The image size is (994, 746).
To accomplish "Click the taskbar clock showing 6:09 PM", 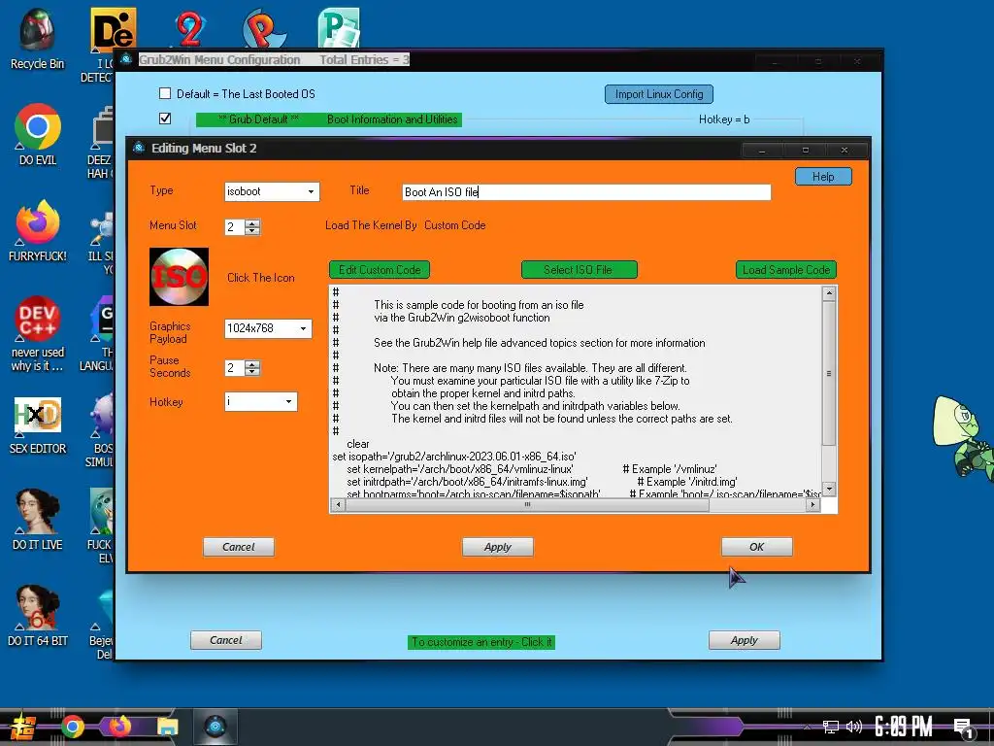I will 903,727.
